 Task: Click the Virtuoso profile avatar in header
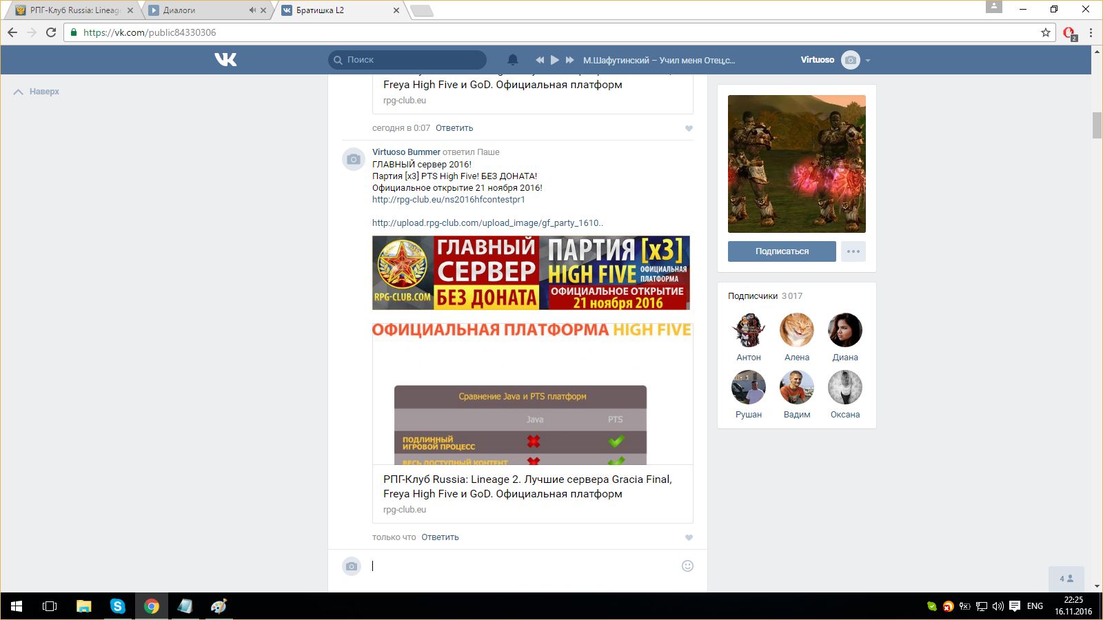(851, 60)
